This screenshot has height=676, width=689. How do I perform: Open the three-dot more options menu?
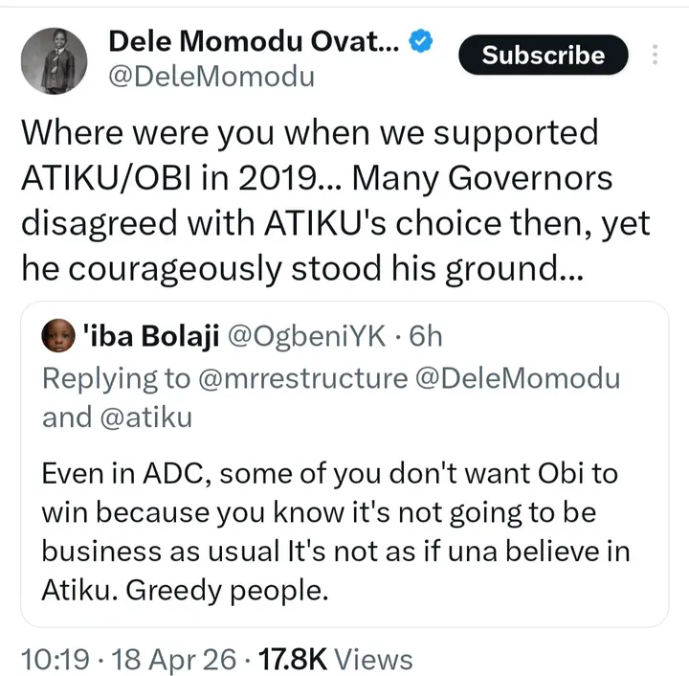(655, 55)
